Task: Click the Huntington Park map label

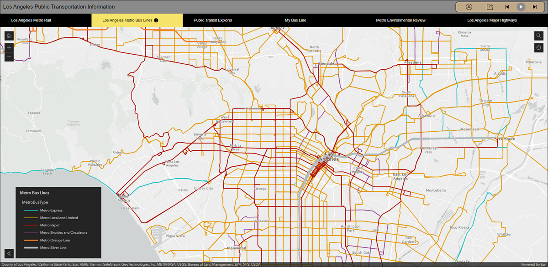Action: 350,228
